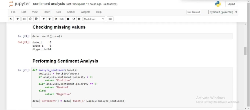Click the dtype: int64 output line
Viewport: 250px width, 110px height.
[42, 49]
